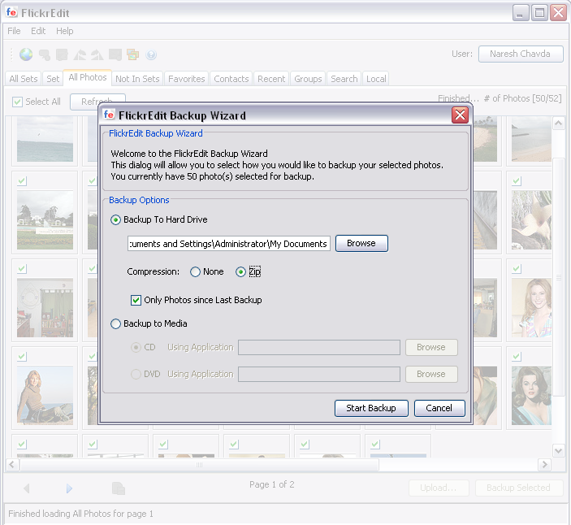Click horizontal scrollbar left arrow
This screenshot has width=571, height=525.
tap(12, 465)
